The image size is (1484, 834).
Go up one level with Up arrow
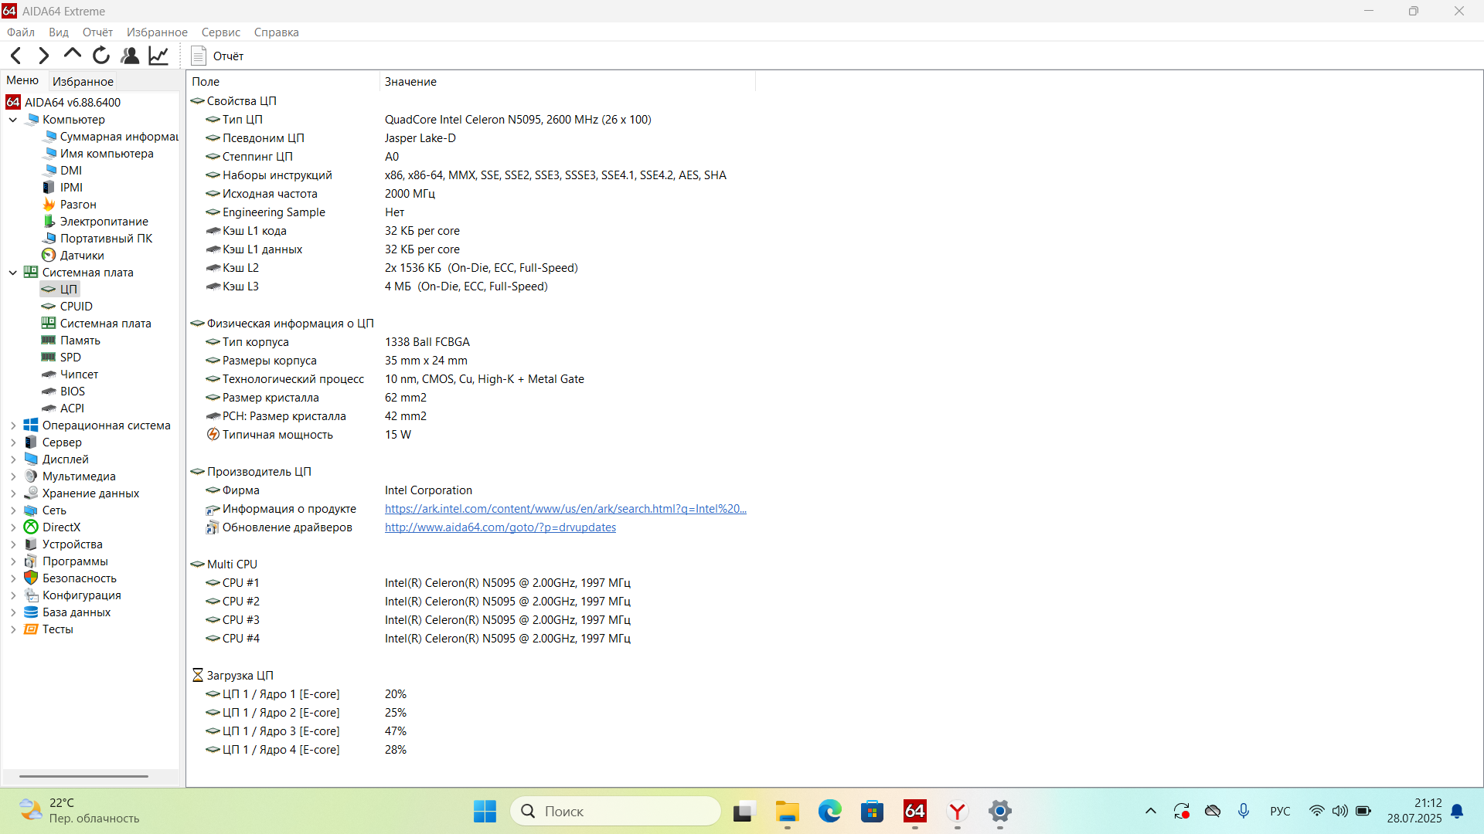click(x=73, y=54)
